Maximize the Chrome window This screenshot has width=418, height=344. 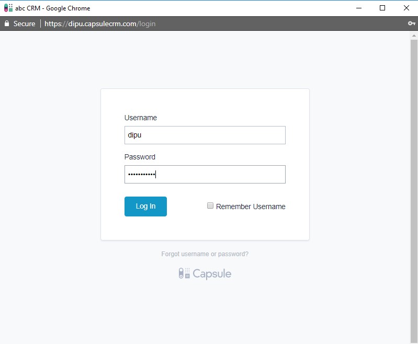(382, 8)
